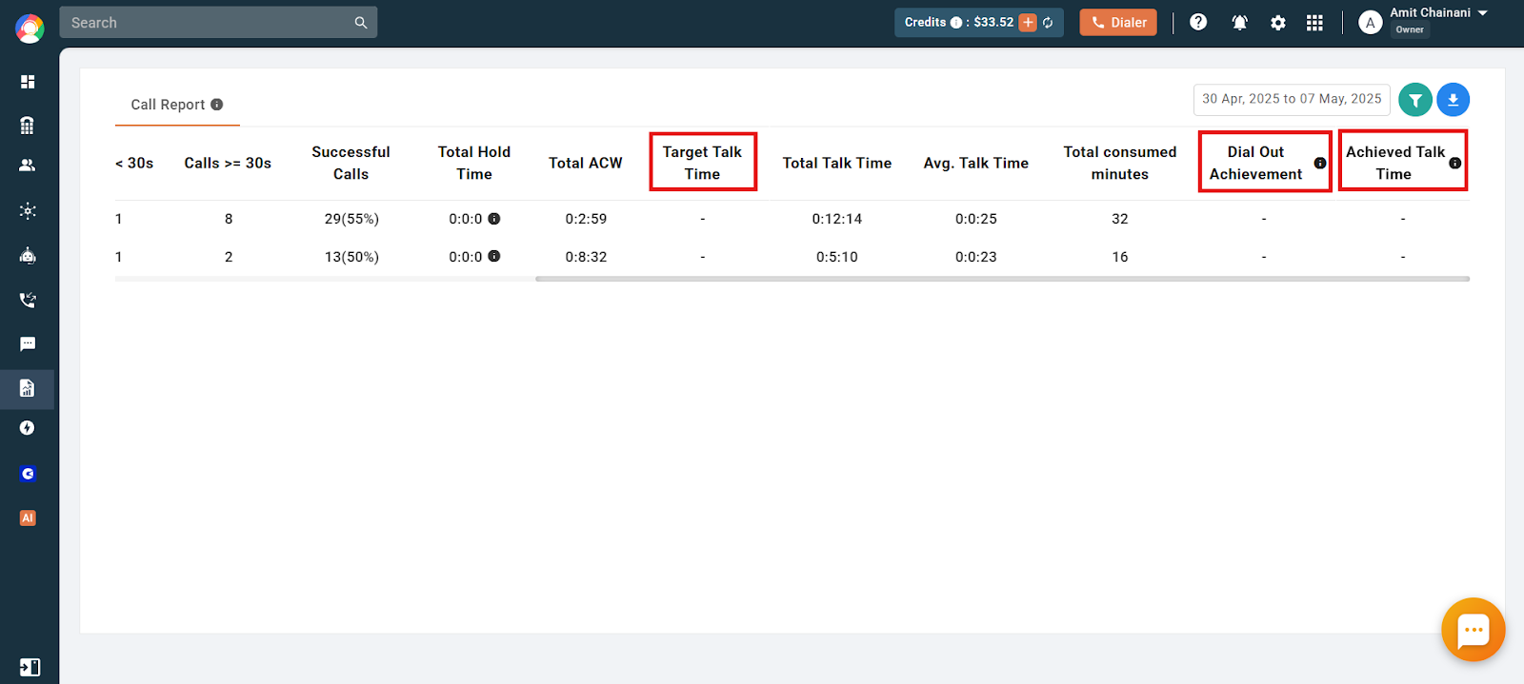Click the 32 consumed minutes cell

tap(1120, 219)
